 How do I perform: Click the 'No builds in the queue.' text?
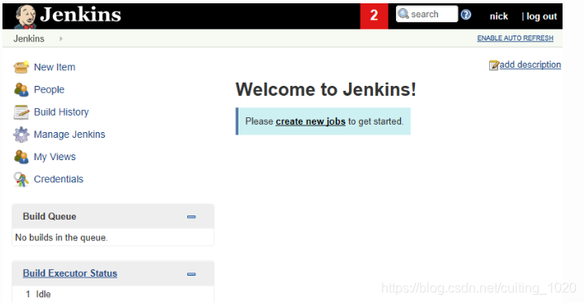[x=62, y=238]
